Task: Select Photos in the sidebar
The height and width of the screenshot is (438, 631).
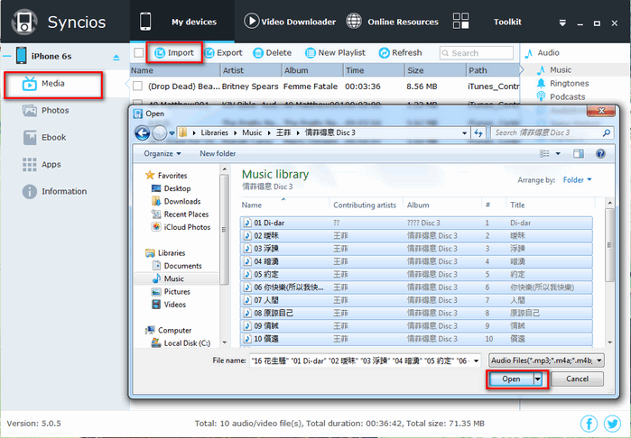Action: point(45,110)
